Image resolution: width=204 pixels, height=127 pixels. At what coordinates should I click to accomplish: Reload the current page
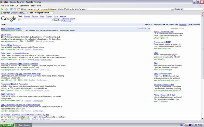11,9
